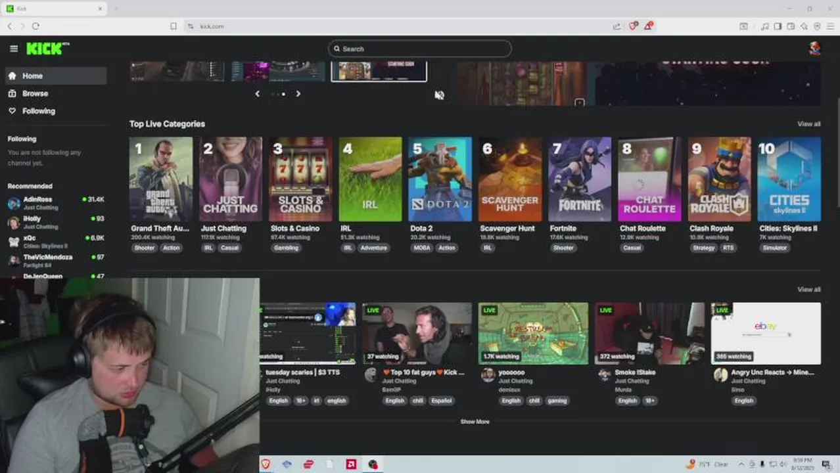The height and width of the screenshot is (473, 840).
Task: Open the yoooooo stream with 1.7K watching
Action: point(533,333)
